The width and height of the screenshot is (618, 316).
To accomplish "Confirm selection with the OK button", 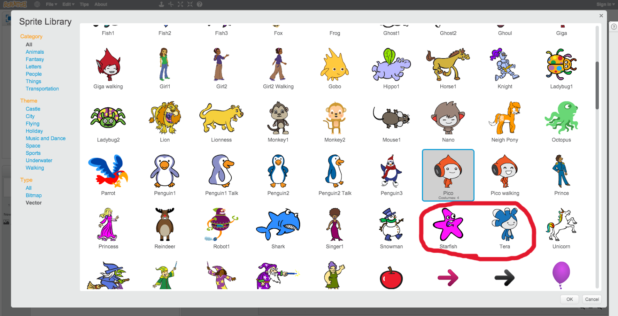I will point(569,299).
